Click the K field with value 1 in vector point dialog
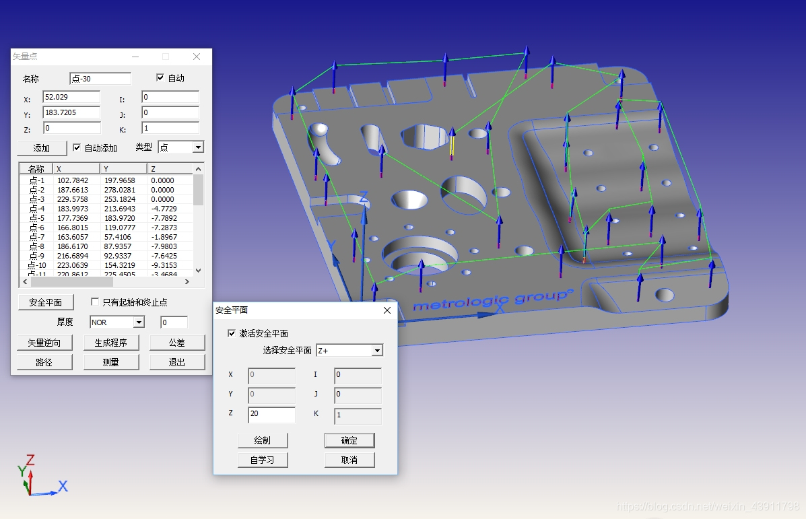806x519 pixels. point(170,128)
